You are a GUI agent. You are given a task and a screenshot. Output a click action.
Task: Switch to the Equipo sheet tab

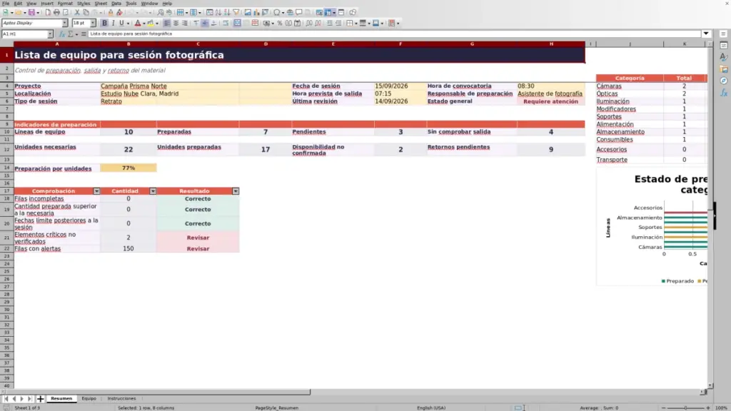point(89,399)
